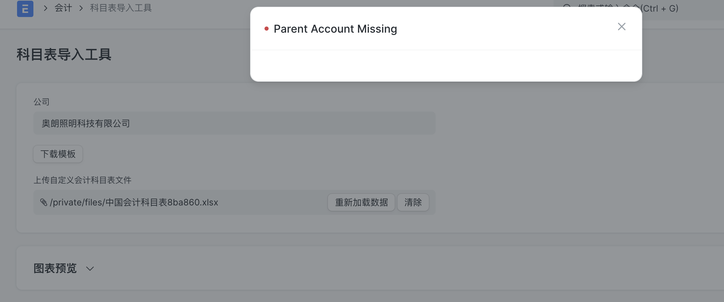Screen dimensions: 724x302
Task: Click the Parent Account Missing dialog title
Action: (335, 29)
